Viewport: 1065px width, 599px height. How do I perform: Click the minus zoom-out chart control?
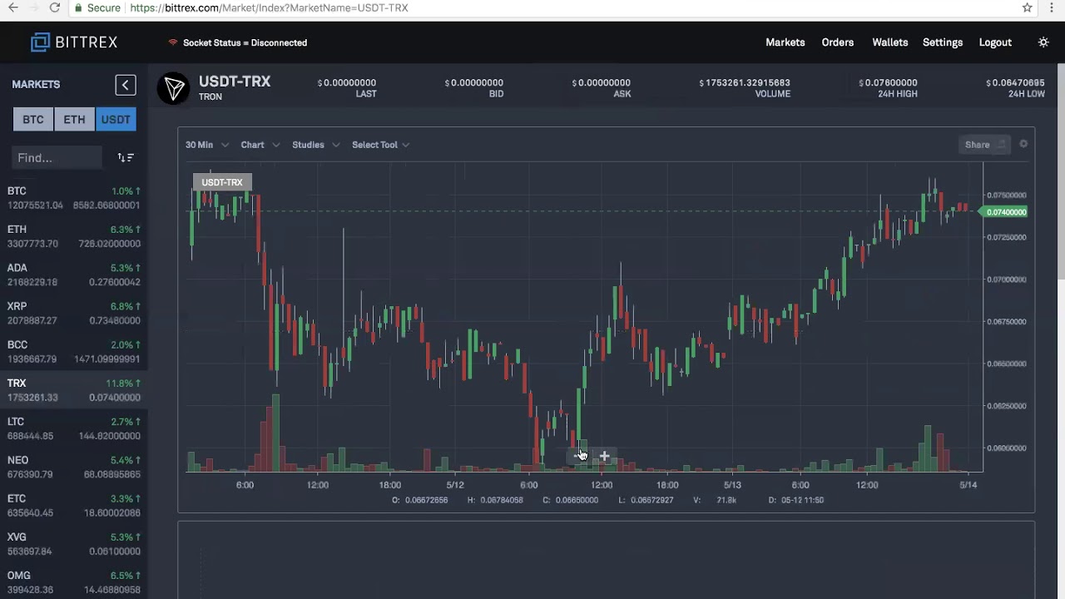[577, 456]
